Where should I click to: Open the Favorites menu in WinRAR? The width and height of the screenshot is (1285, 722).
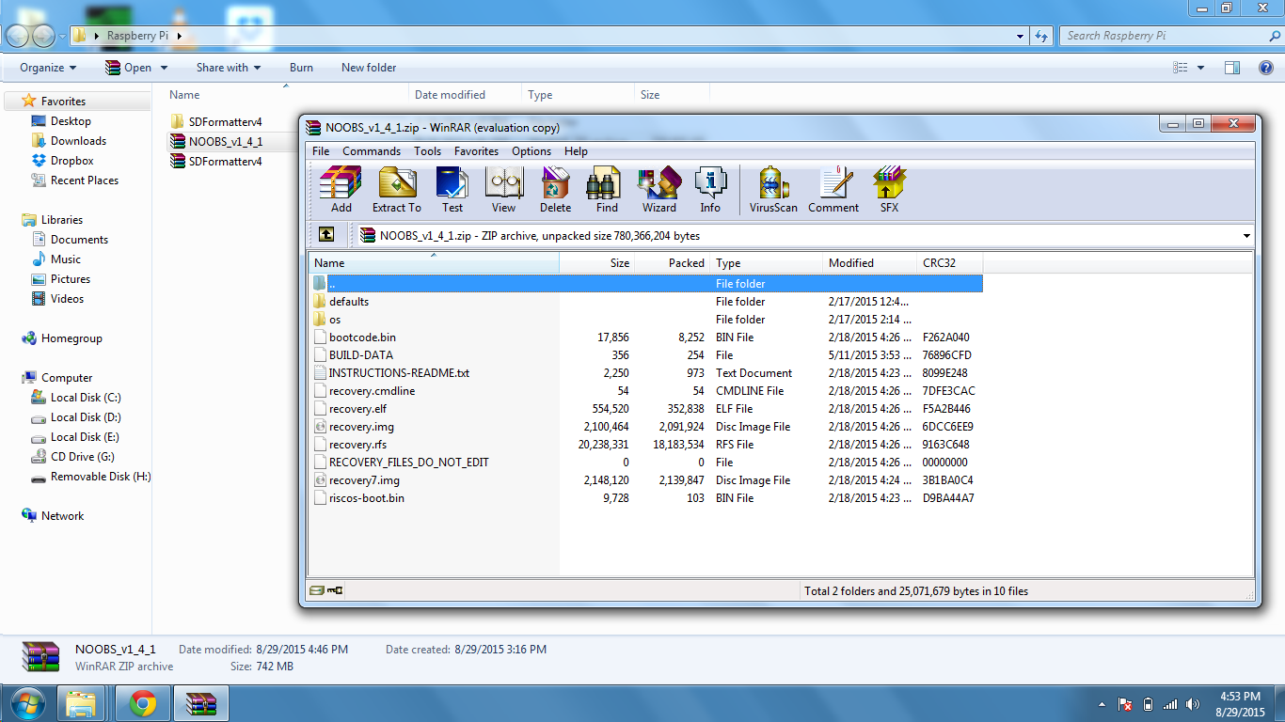476,151
